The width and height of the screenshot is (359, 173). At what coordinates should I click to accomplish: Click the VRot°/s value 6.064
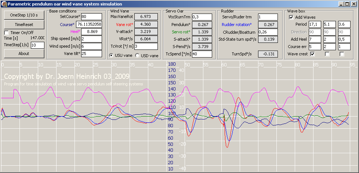point(146,39)
